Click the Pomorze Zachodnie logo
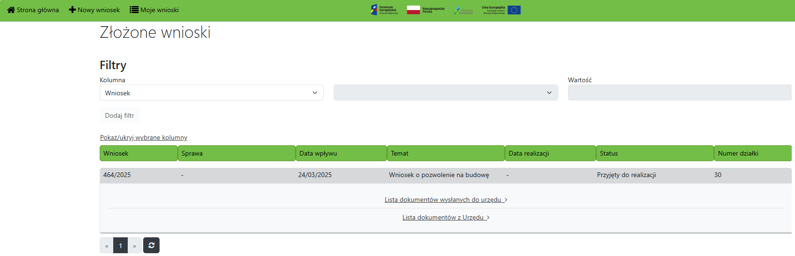Viewport: 795px width, 256px height. [463, 11]
